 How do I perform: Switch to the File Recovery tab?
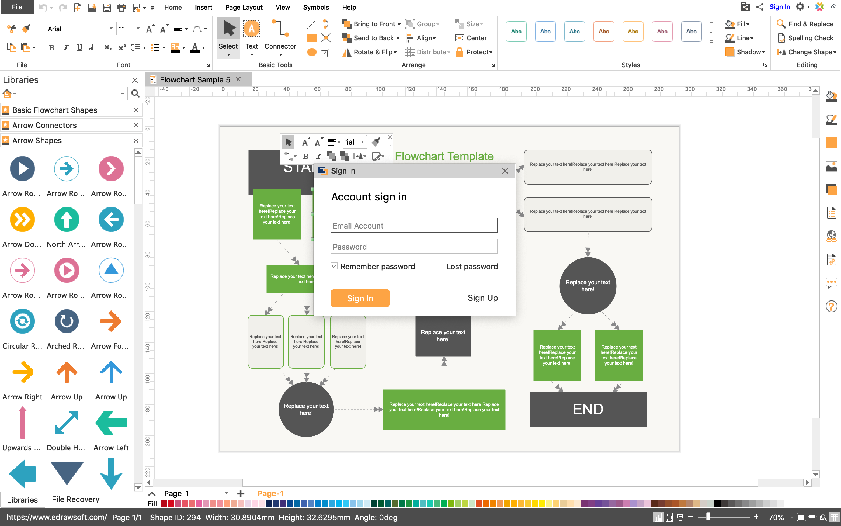coord(75,499)
